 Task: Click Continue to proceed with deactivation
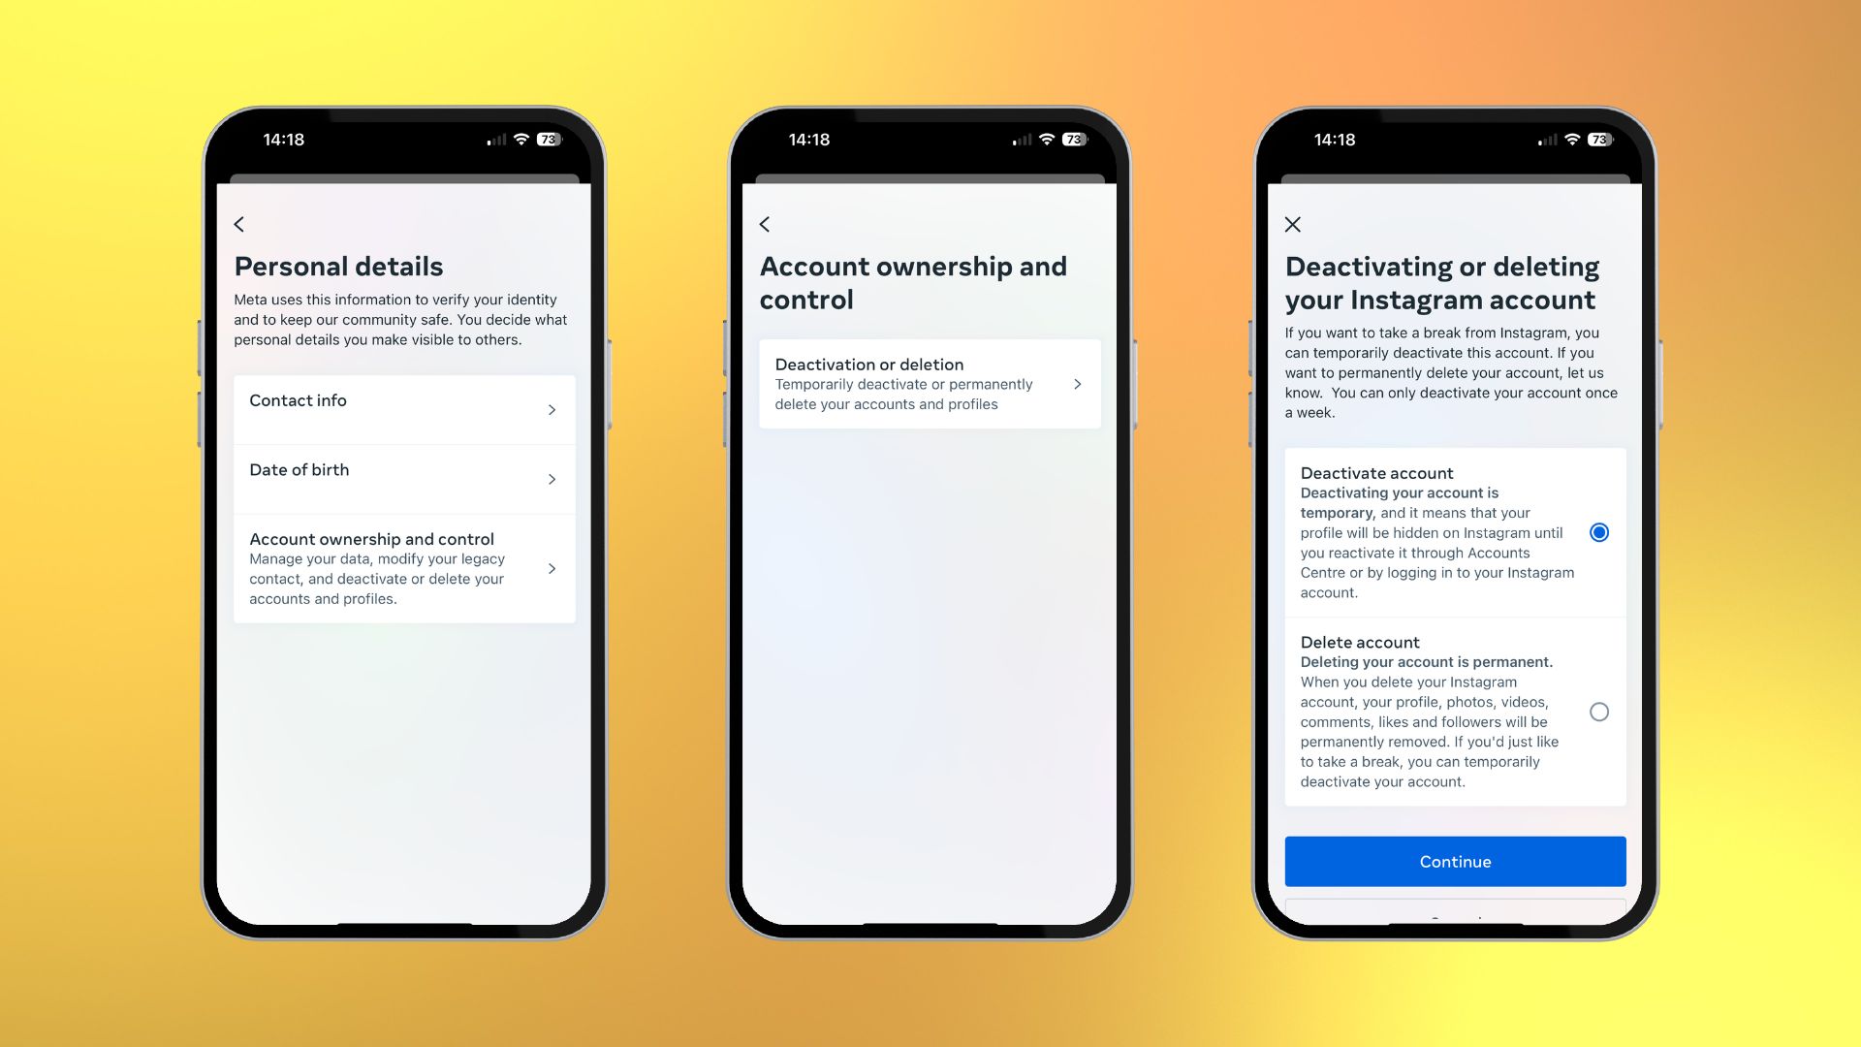[x=1455, y=860]
